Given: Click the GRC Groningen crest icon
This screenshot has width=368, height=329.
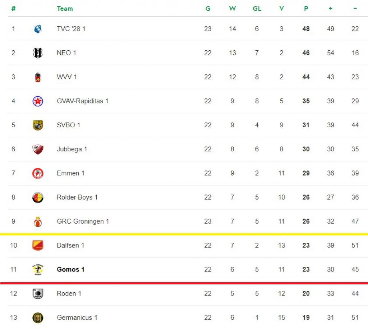Looking at the screenshot, I should pos(38,221).
